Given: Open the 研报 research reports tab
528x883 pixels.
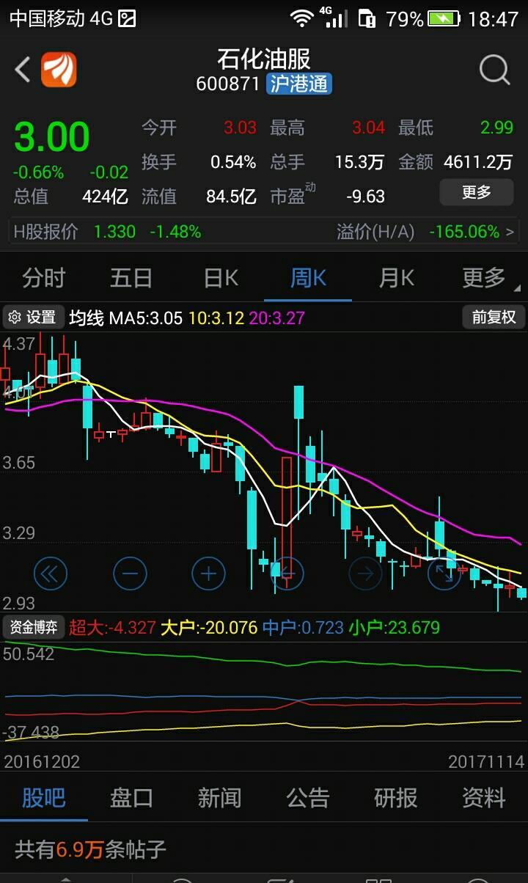Looking at the screenshot, I should pos(396,797).
